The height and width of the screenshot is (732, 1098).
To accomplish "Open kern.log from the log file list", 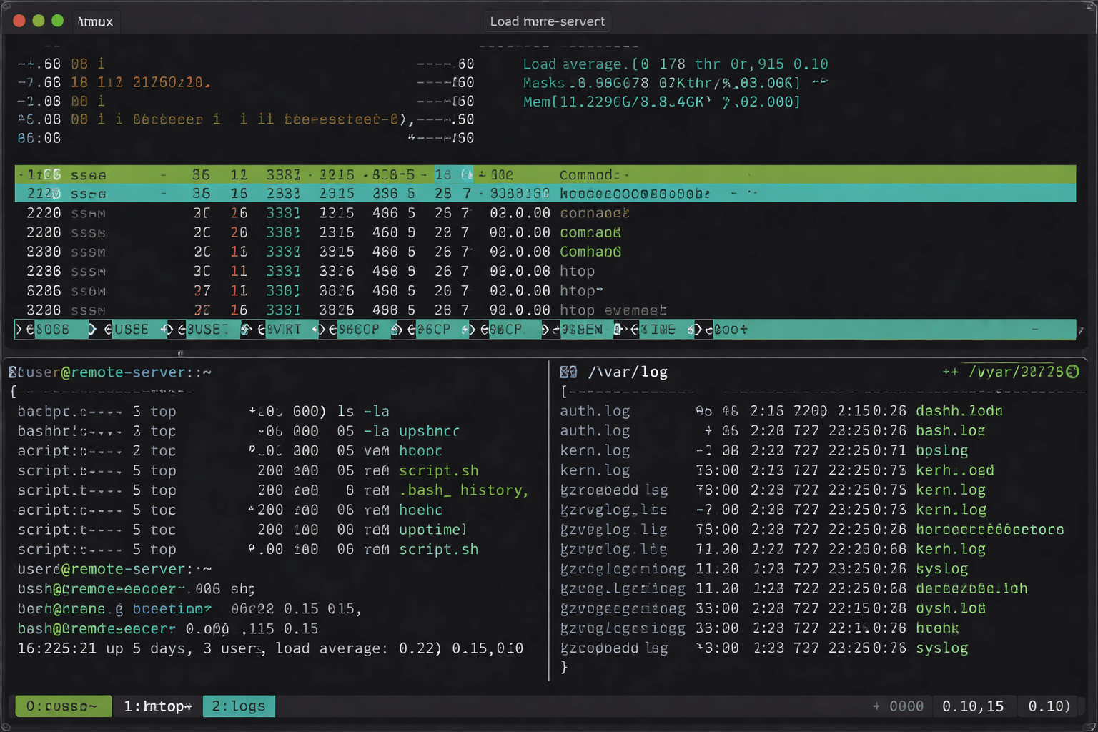I will [595, 450].
